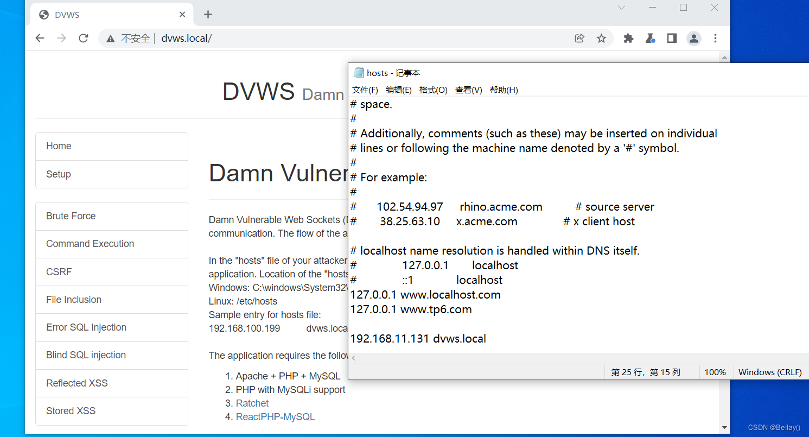Image resolution: width=809 pixels, height=437 pixels.
Task: Open Stored XSS page
Action: click(x=112, y=411)
